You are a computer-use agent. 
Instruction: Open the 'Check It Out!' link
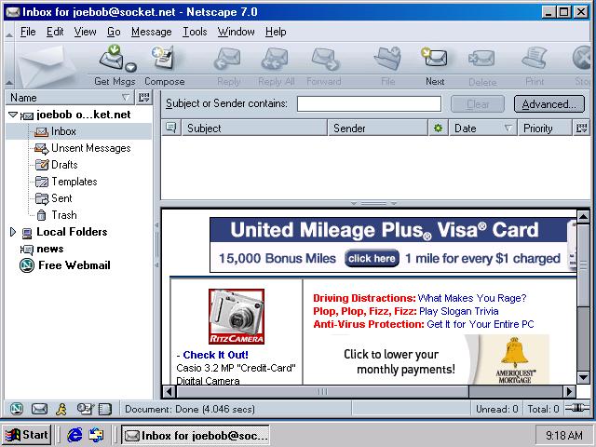pos(215,355)
